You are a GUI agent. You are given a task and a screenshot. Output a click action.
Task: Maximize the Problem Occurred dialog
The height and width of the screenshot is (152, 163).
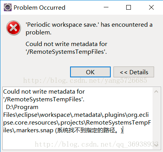[129, 7]
